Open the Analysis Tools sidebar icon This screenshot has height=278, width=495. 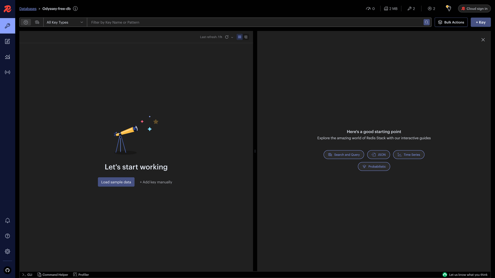[x=8, y=57]
